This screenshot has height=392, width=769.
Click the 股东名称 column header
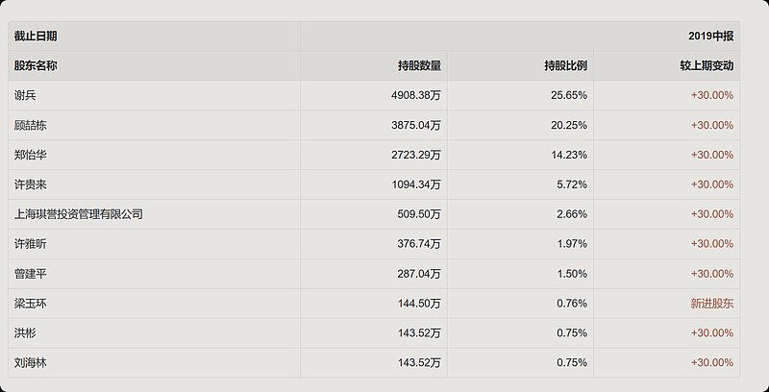tap(36, 66)
